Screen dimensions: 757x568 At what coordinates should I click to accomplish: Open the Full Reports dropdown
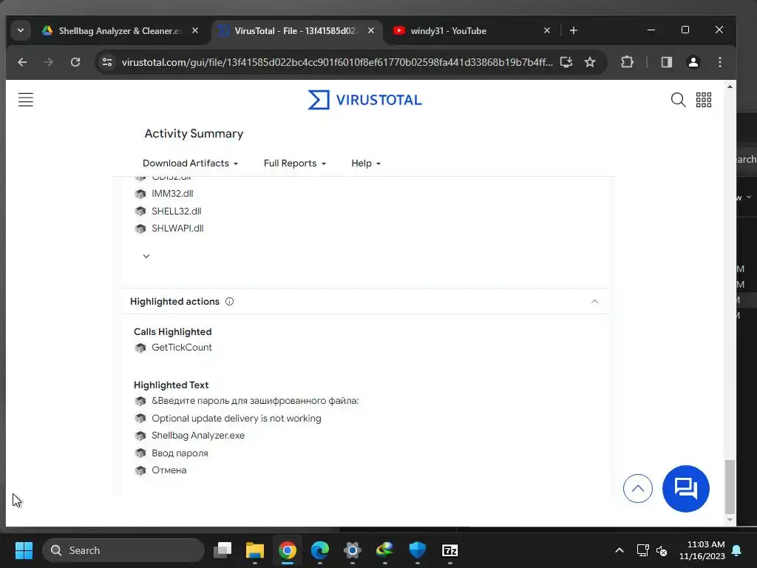[x=294, y=163]
